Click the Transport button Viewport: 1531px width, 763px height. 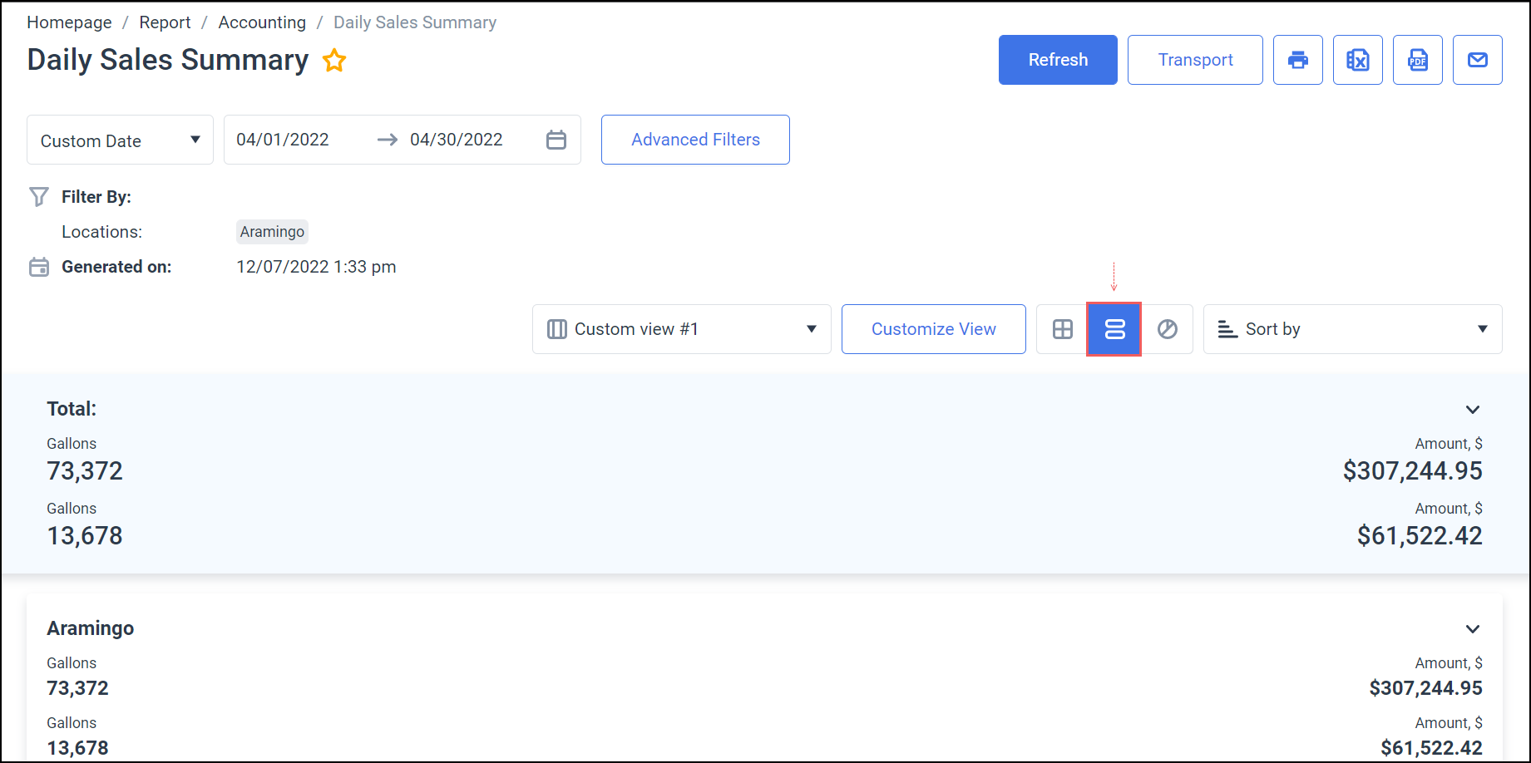coord(1194,60)
